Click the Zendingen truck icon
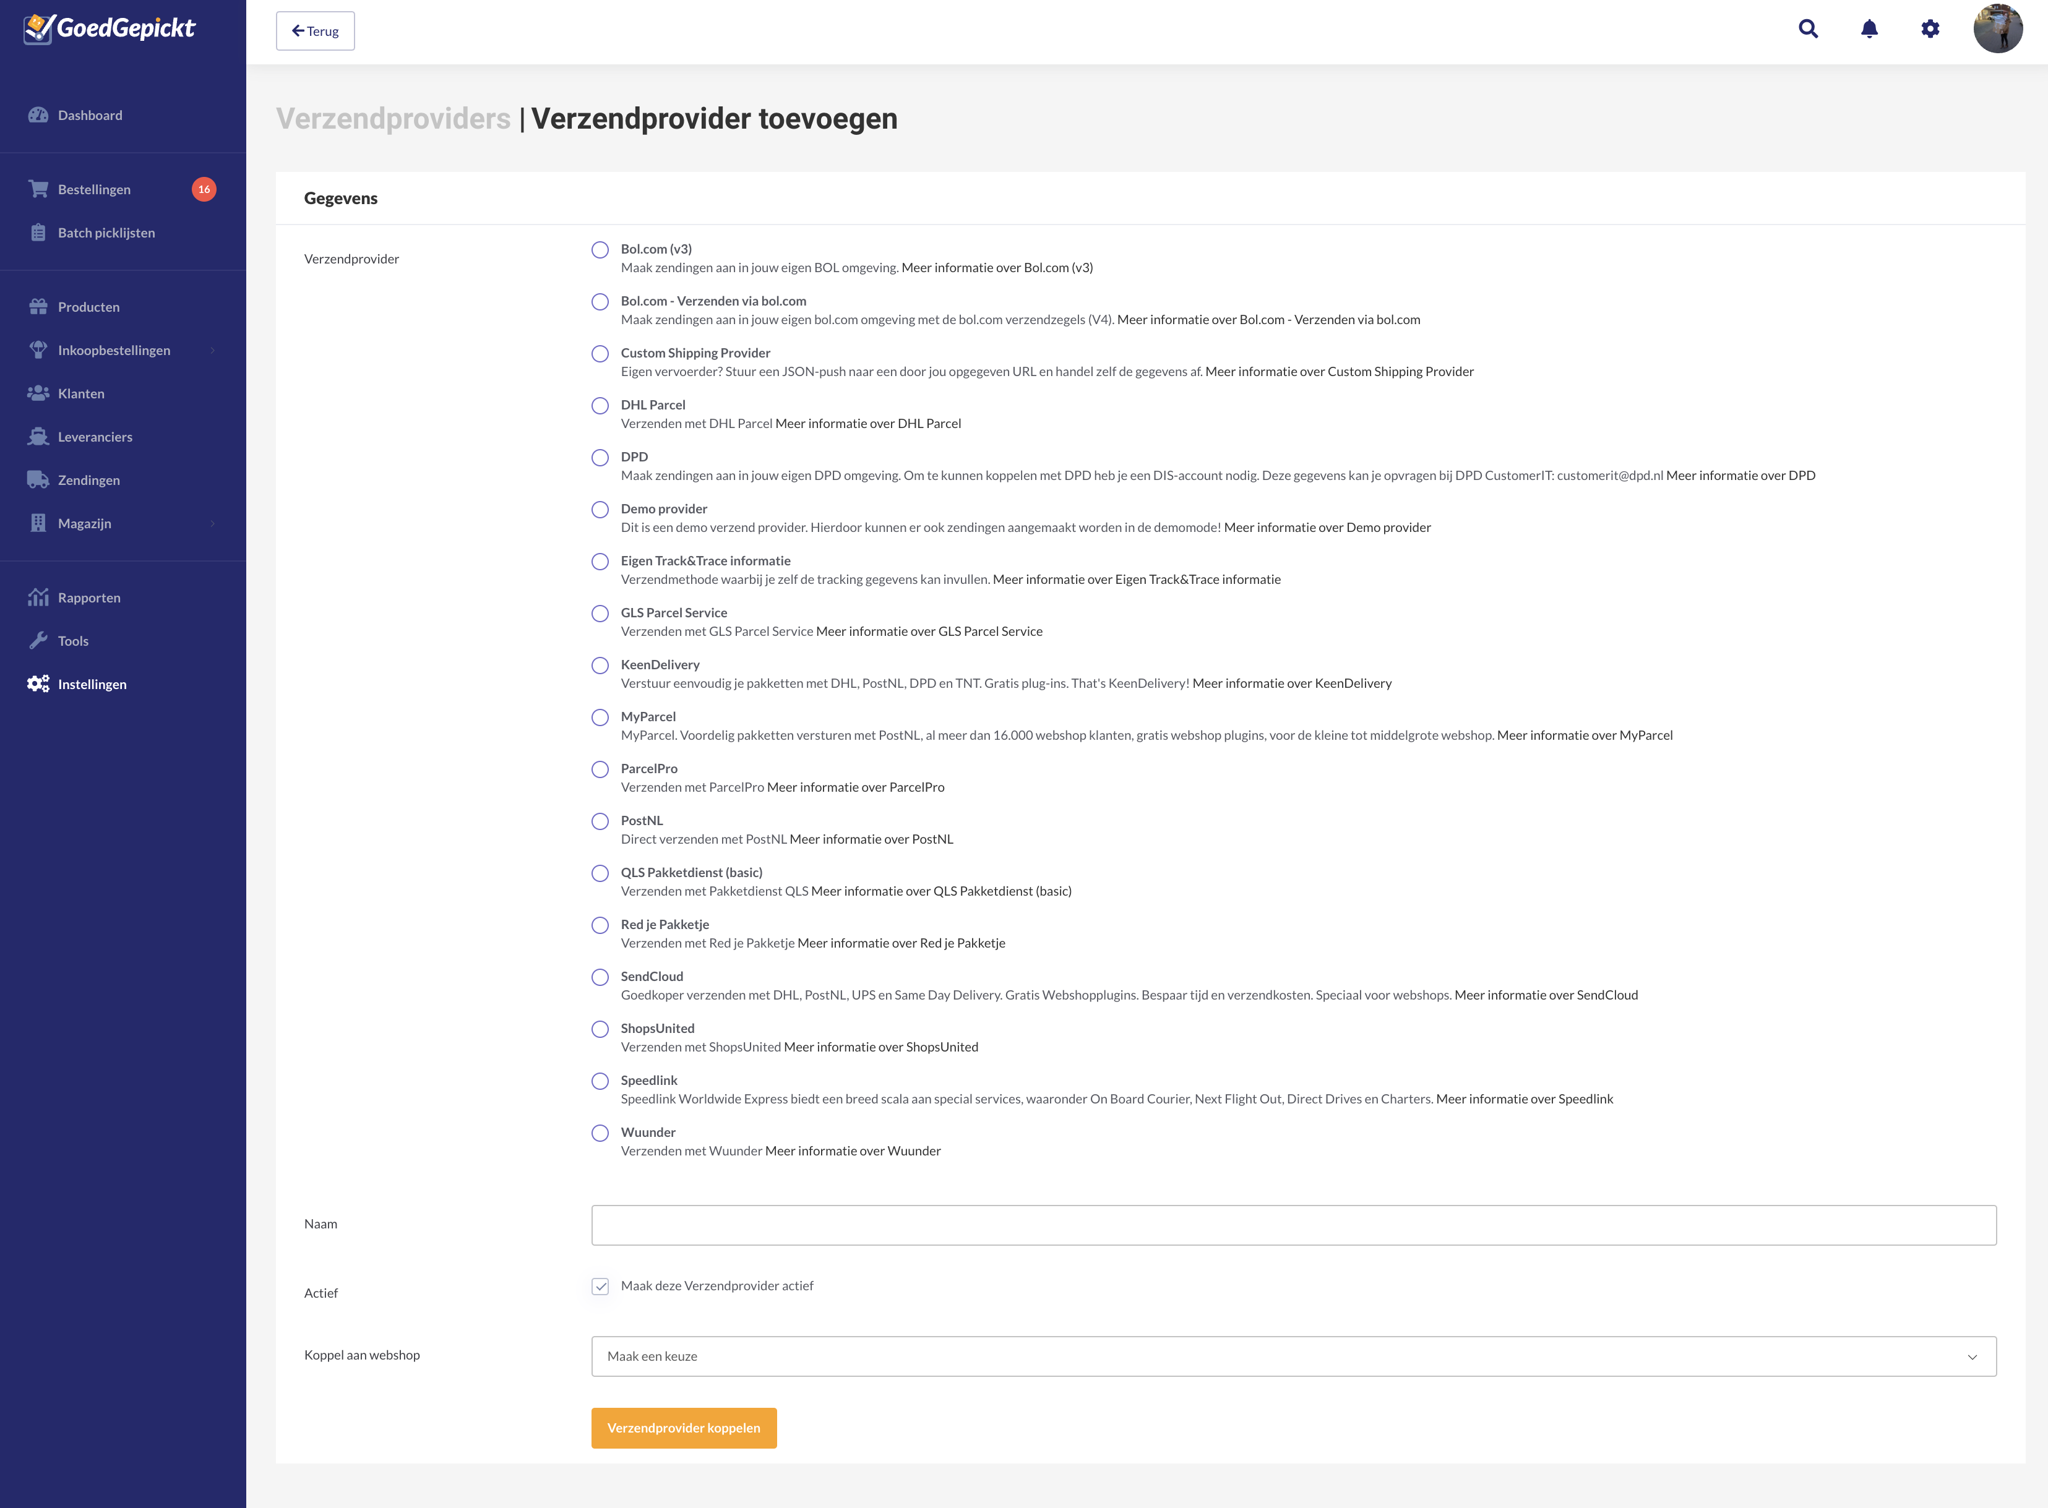 coord(38,480)
